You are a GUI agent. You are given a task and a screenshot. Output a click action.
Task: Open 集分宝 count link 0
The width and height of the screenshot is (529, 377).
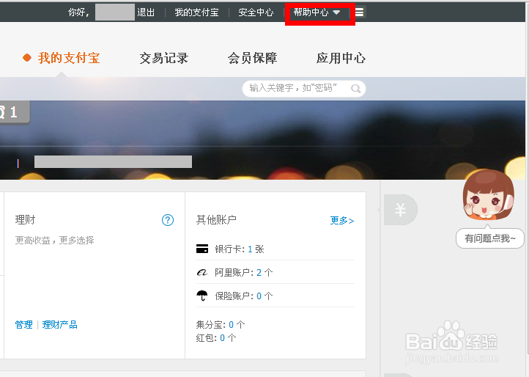coord(231,325)
